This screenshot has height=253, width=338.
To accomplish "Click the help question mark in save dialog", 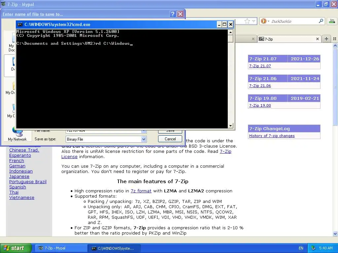I will 173,14.
